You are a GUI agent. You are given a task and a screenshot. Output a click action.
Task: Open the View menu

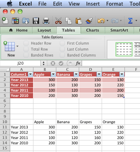pos(74,4)
